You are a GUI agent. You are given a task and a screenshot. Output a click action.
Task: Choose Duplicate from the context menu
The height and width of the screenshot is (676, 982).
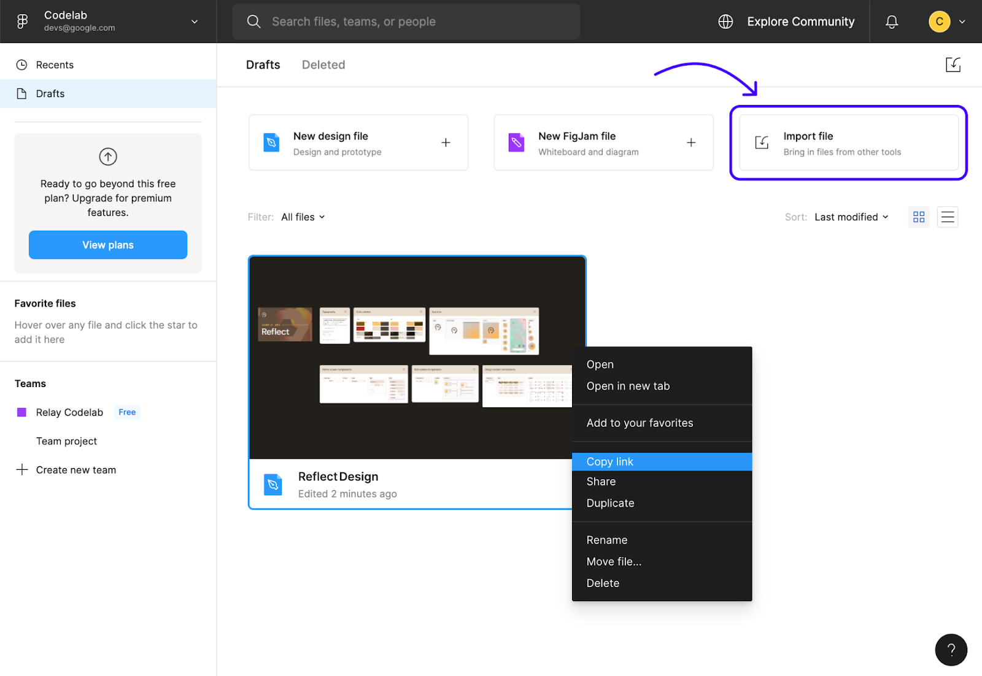click(662, 503)
